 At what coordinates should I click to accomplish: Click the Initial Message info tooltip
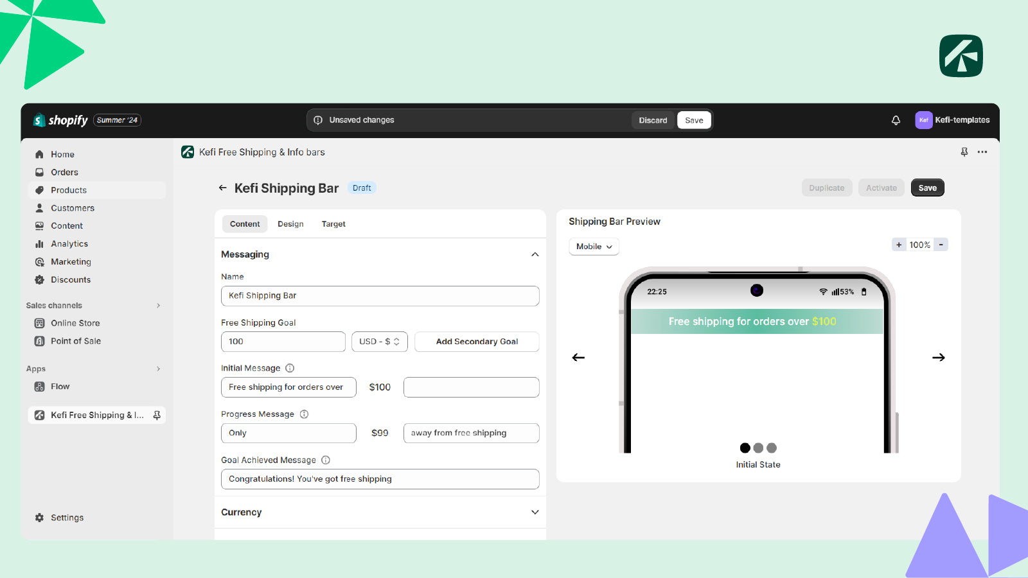(x=290, y=368)
